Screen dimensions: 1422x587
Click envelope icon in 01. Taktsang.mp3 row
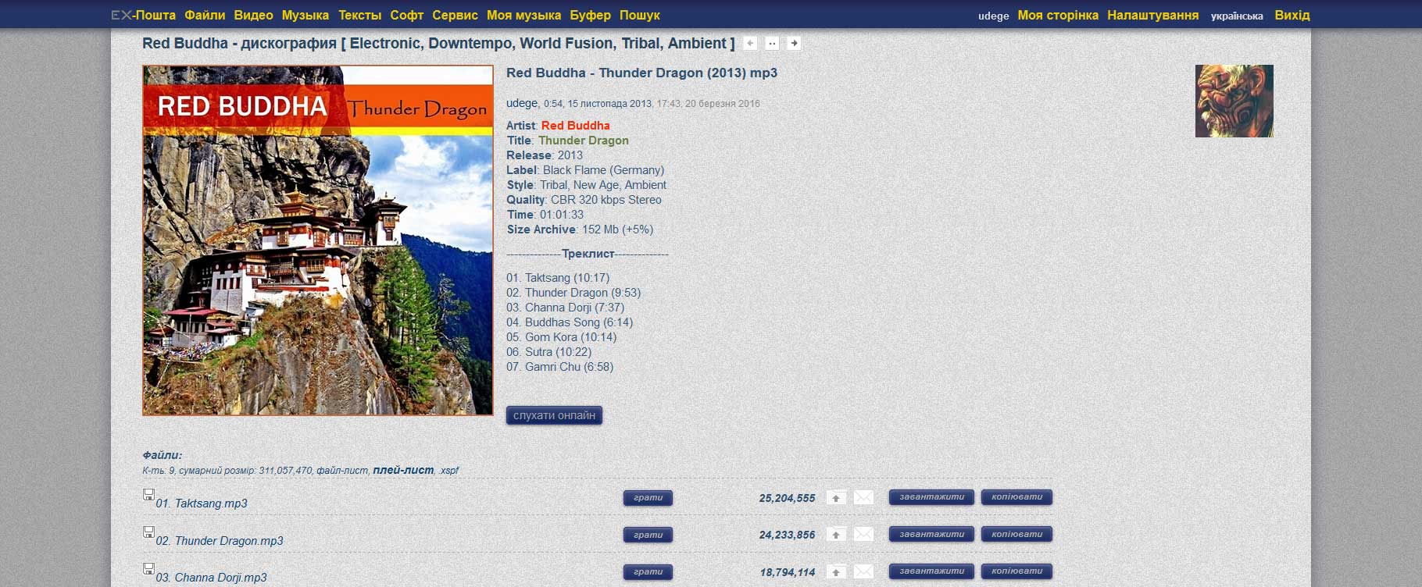[x=863, y=497]
